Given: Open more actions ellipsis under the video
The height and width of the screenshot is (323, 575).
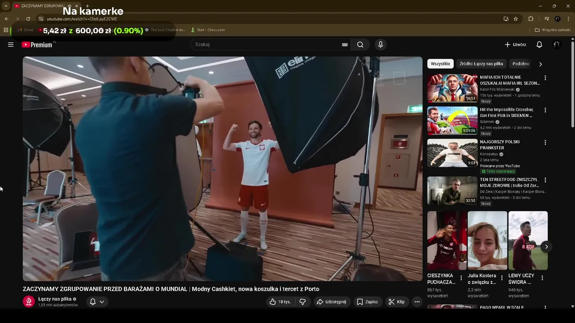Looking at the screenshot, I should tap(417, 302).
